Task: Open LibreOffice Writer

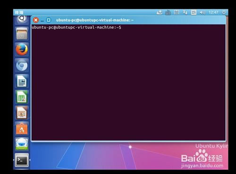Action: [x=22, y=81]
